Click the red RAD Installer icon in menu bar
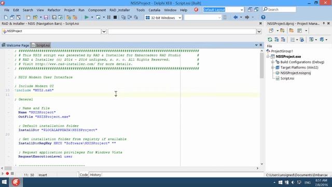The width and height of the screenshot is (332, 187). coord(196,9)
